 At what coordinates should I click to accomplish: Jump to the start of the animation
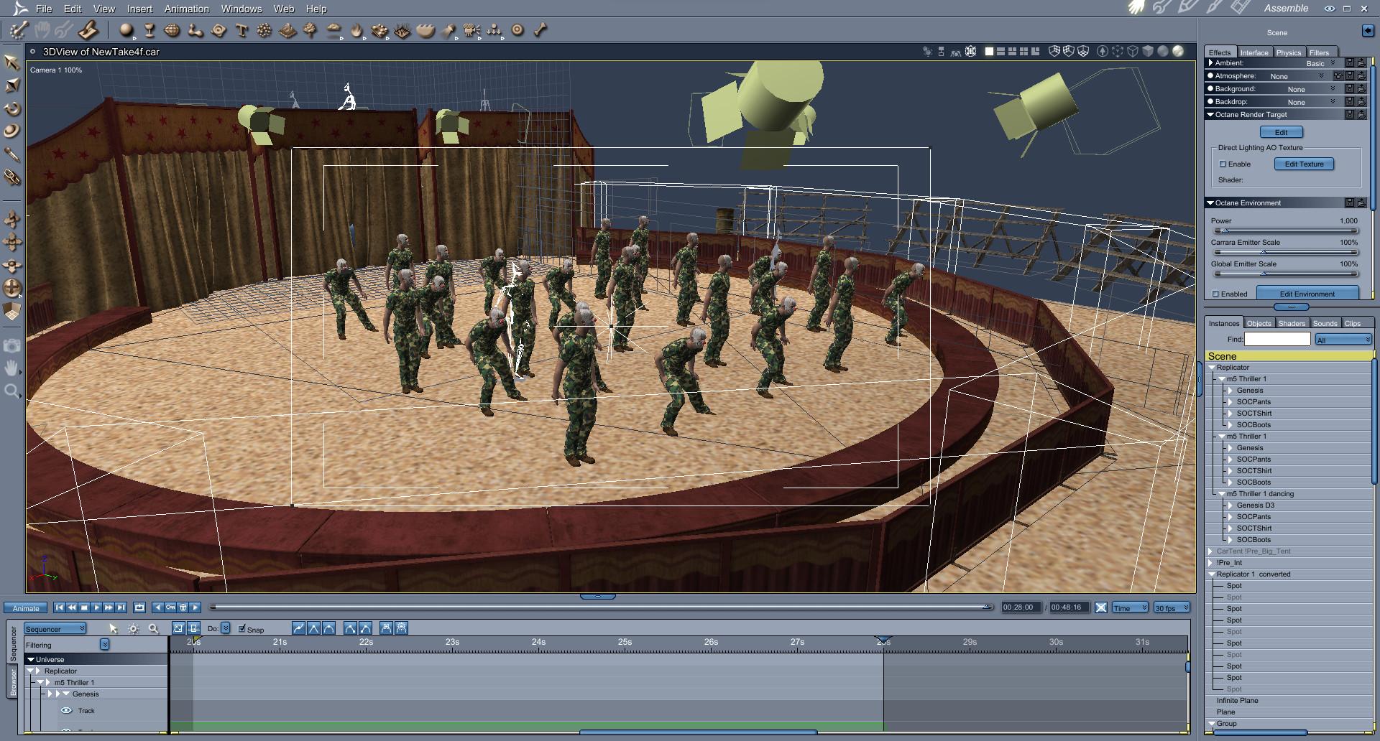coord(60,607)
